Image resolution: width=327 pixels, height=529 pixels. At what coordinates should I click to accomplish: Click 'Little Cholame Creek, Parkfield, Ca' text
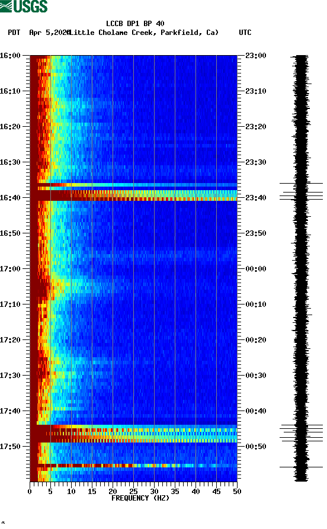click(x=144, y=33)
